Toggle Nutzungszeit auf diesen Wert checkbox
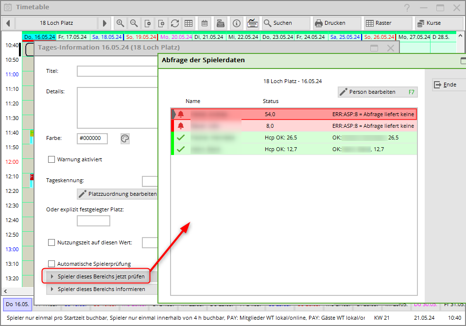This screenshot has width=466, height=326. 52,242
